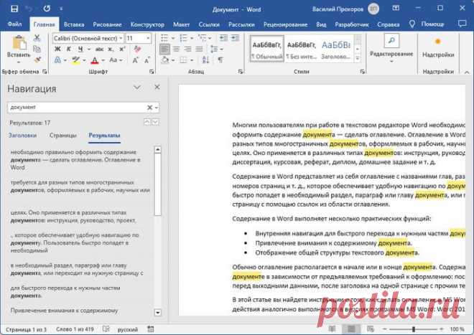Increase paragraph indent

point(235,38)
